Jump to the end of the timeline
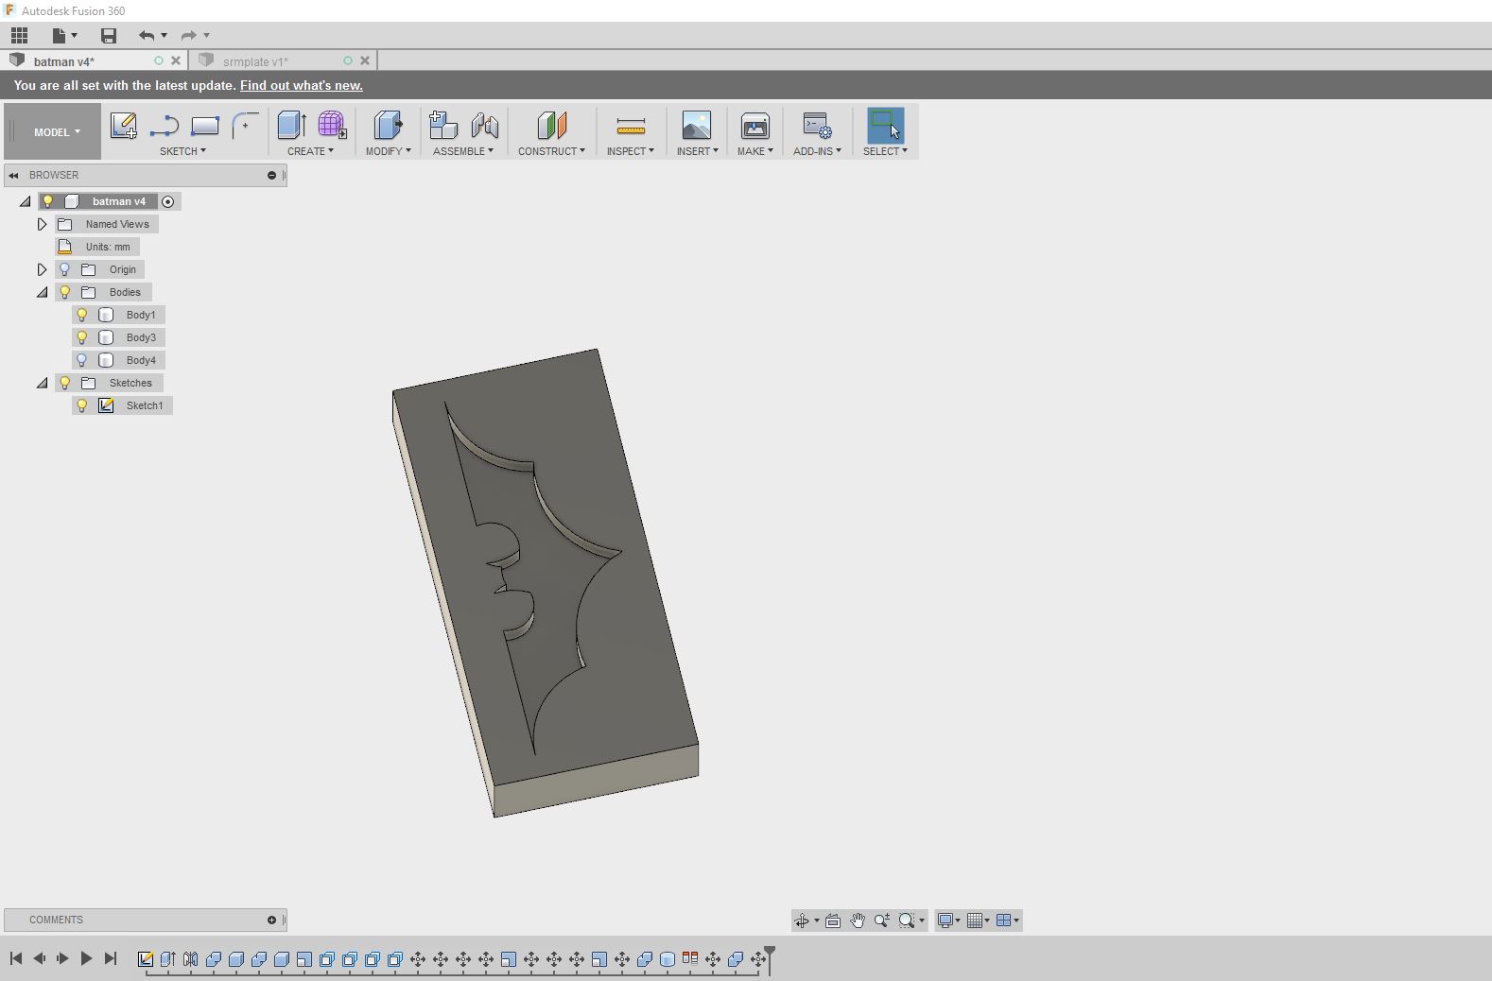 point(111,958)
